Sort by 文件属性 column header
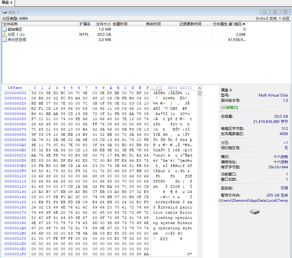Viewport: 292px width, 258px height. click(x=220, y=24)
